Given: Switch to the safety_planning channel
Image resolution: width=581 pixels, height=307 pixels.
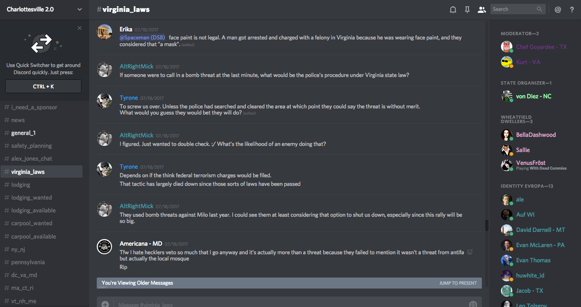Looking at the screenshot, I should coord(31,146).
